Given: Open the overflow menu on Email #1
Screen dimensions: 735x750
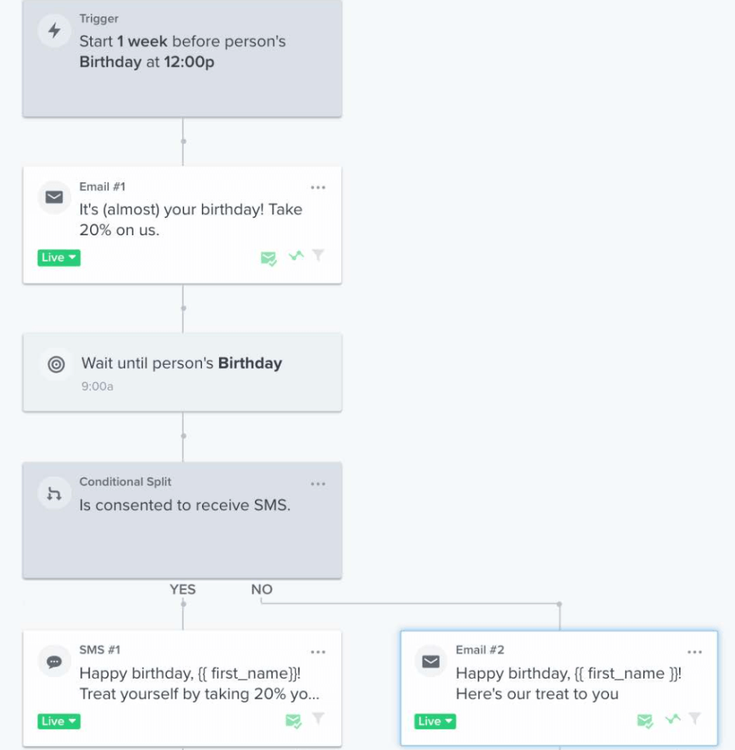Looking at the screenshot, I should (x=318, y=186).
